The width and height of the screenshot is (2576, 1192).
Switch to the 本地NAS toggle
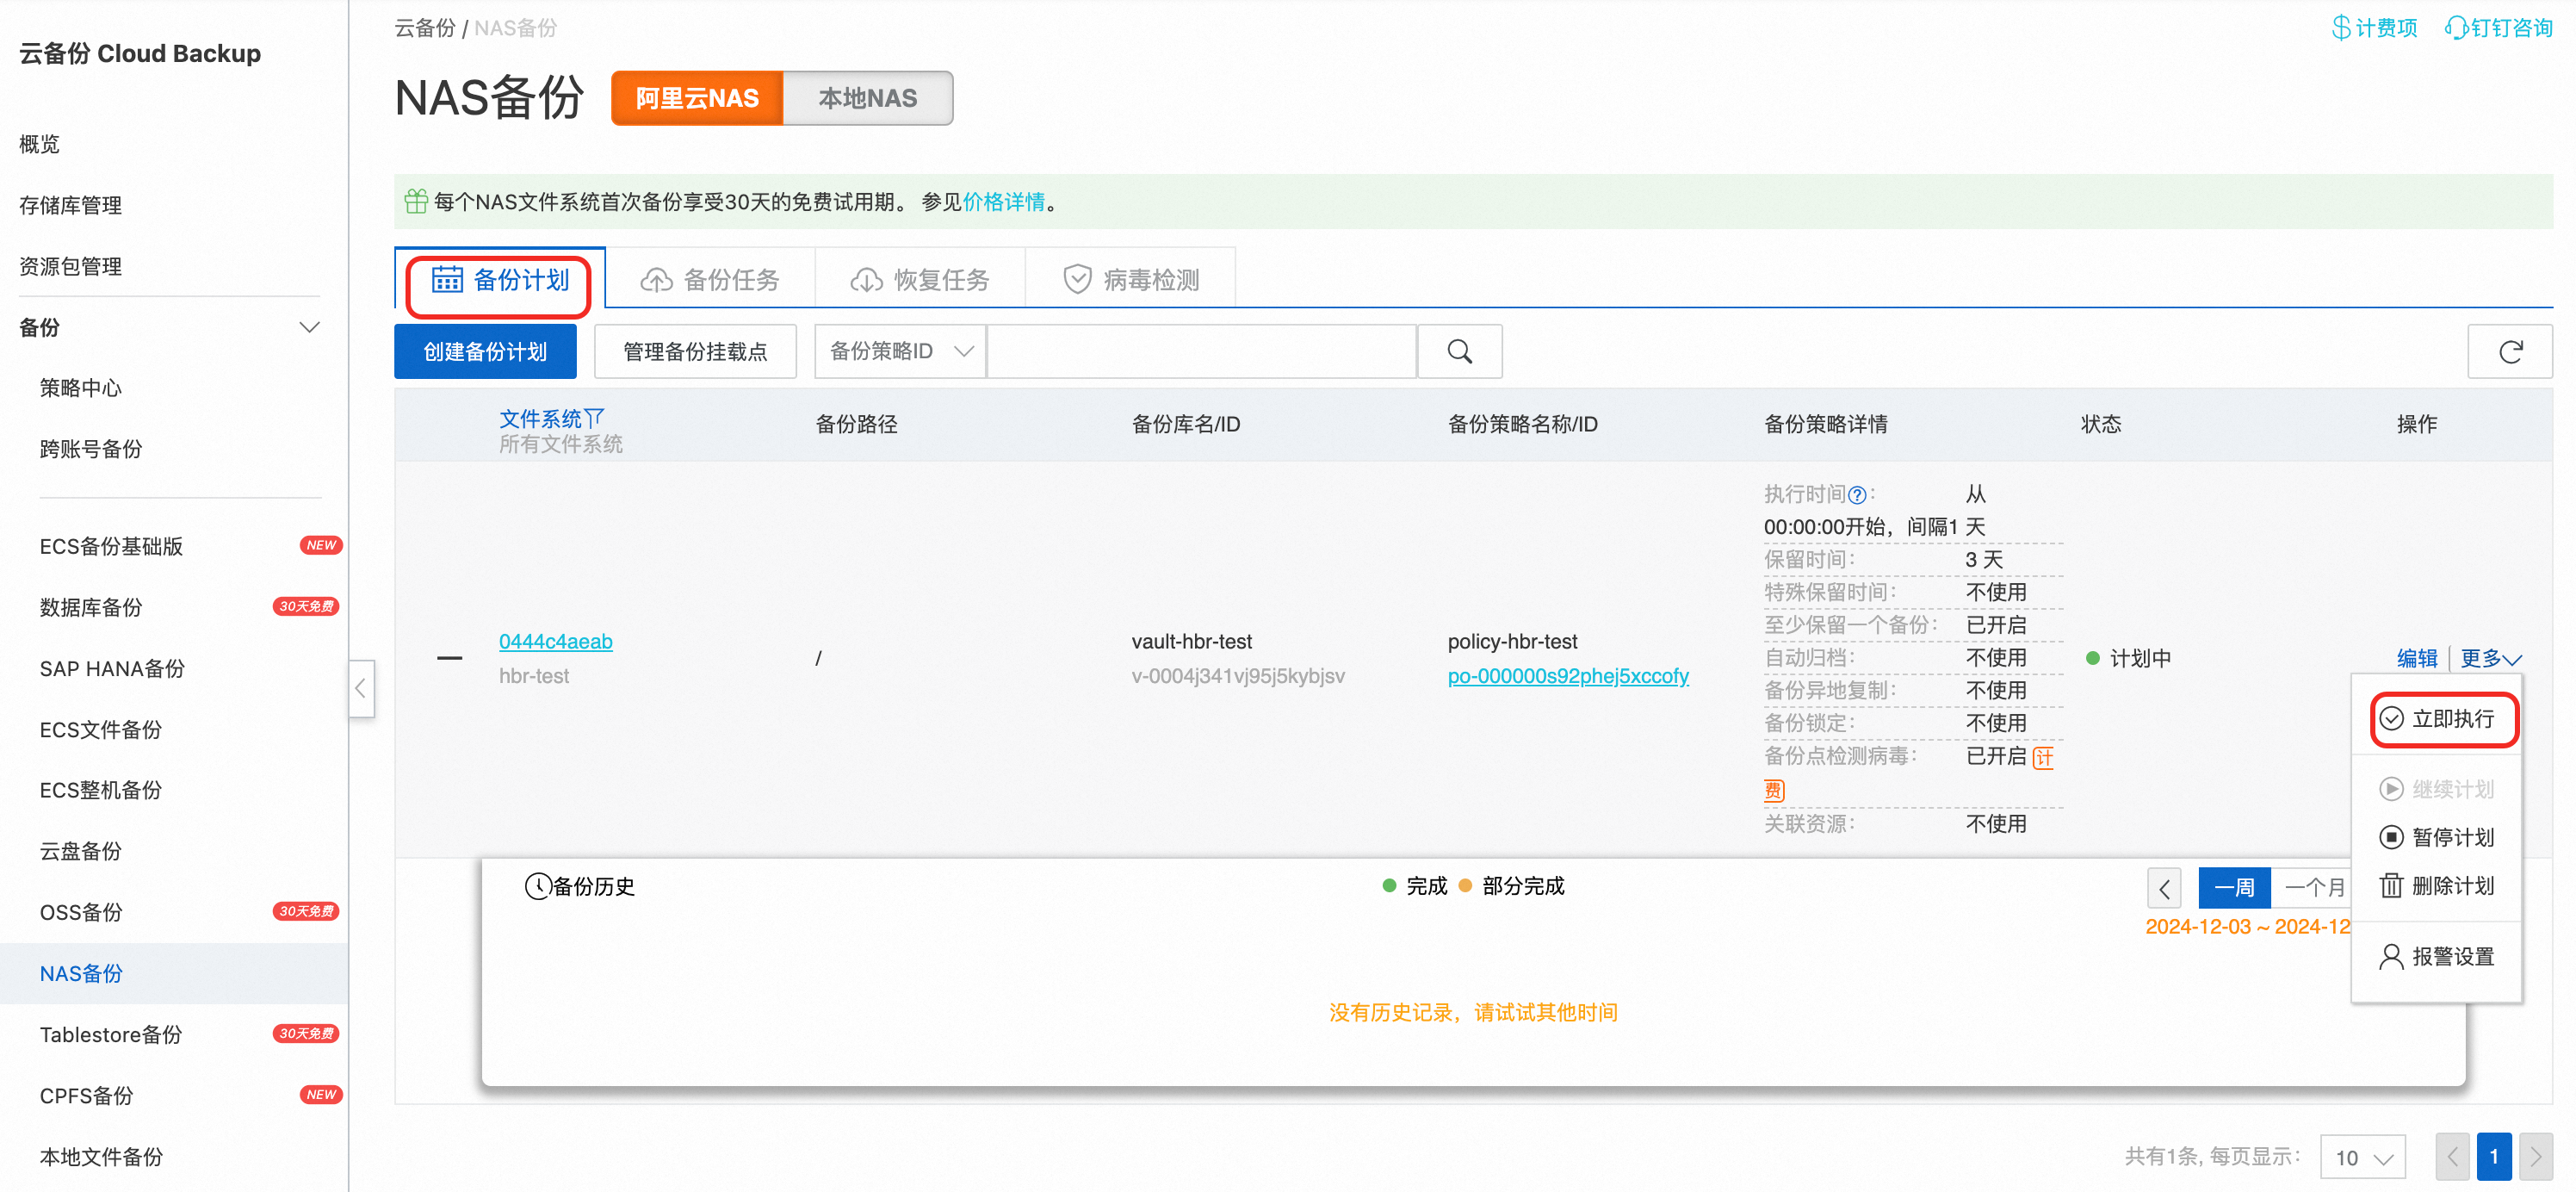tap(867, 98)
